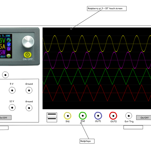Screen dimensions: 151x151
Task: Click the Ground jack beside 5 V
Action: pos(29,90)
